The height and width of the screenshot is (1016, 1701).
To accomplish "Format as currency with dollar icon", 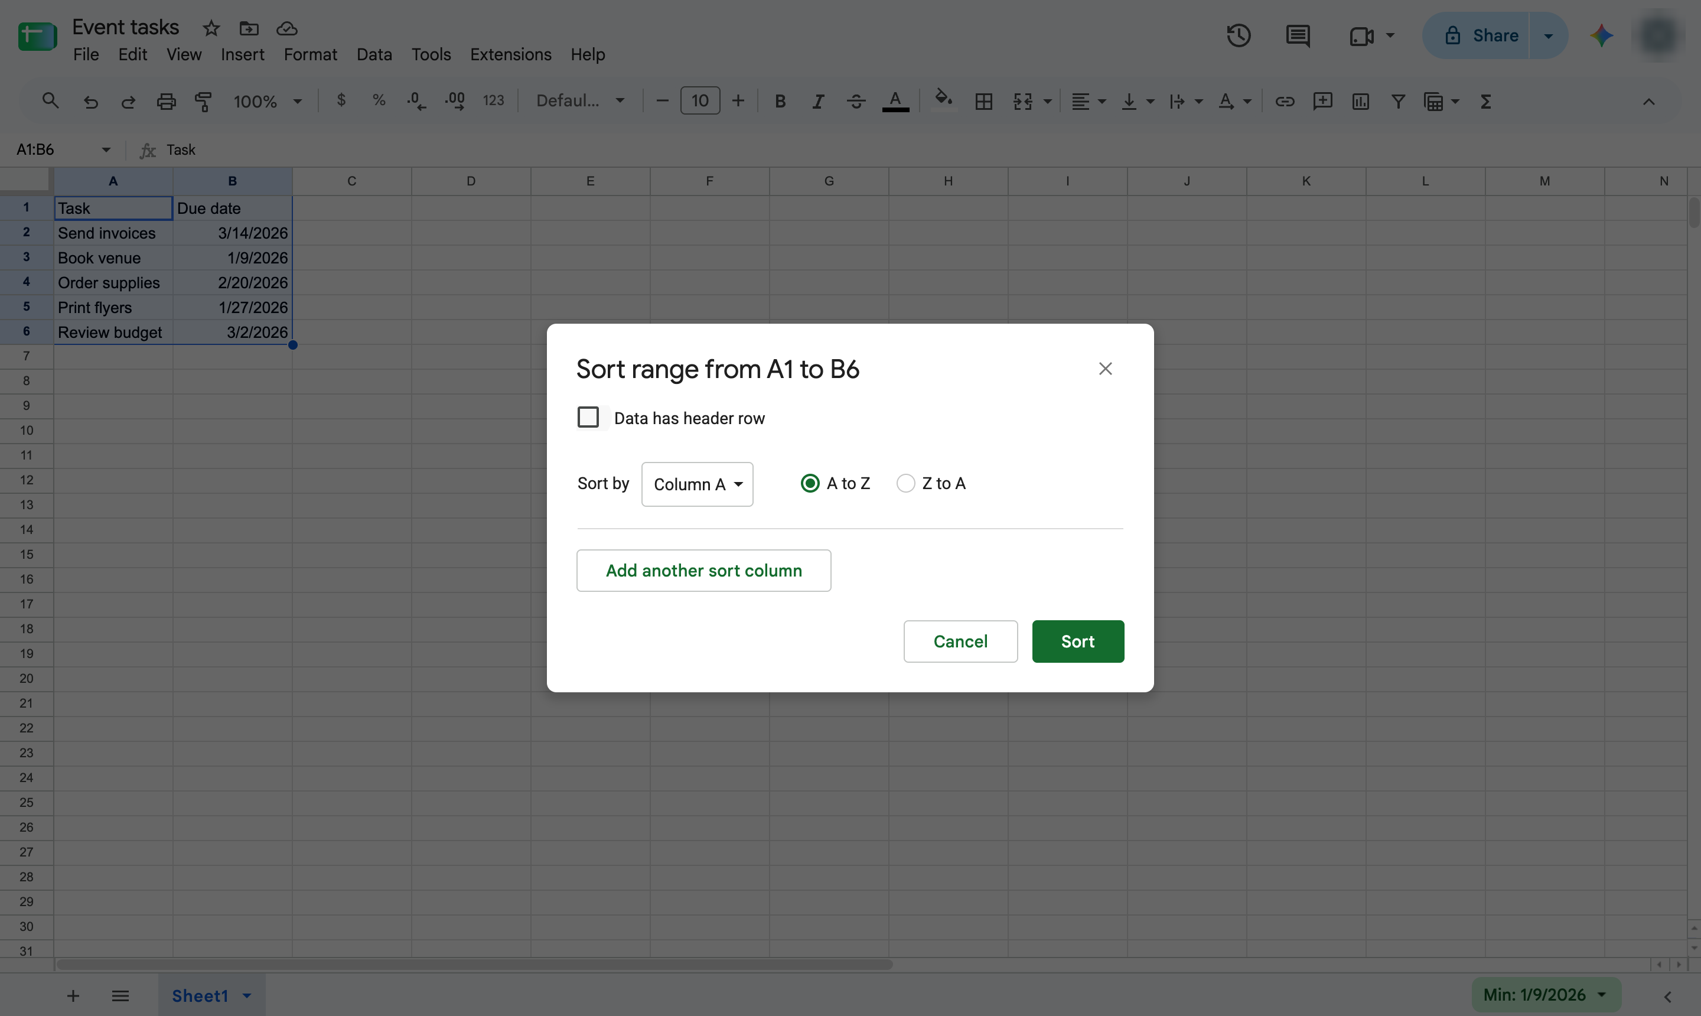I will (x=341, y=100).
